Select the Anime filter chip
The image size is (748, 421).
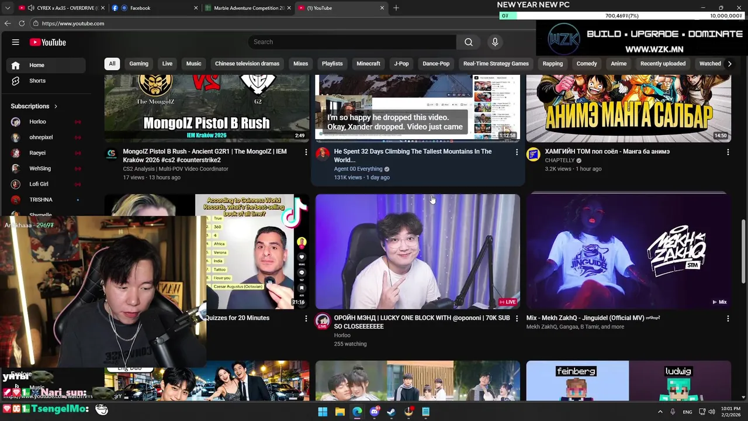point(618,64)
